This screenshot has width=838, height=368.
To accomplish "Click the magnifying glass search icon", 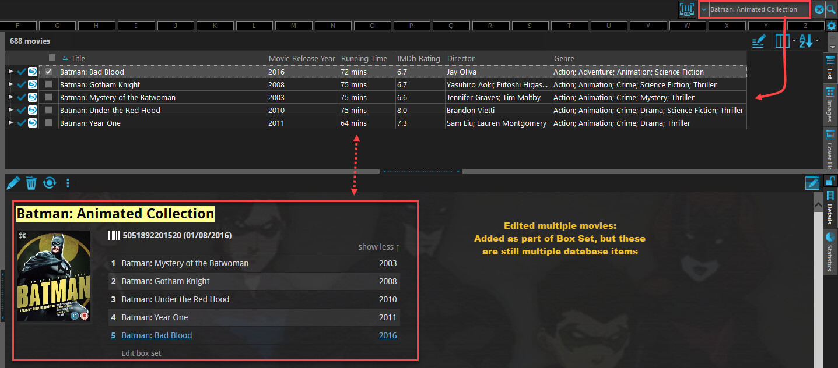I will (x=832, y=9).
